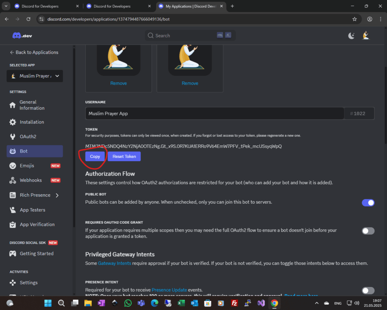Screen dimensions: 387x310
Task: Open the Windows Start menu
Action: 48,303
